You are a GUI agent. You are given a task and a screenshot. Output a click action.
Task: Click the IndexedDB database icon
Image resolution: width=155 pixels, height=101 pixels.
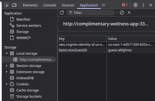[12, 78]
